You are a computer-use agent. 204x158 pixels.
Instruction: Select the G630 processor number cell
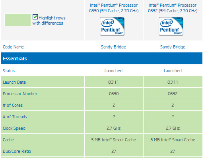(114, 94)
